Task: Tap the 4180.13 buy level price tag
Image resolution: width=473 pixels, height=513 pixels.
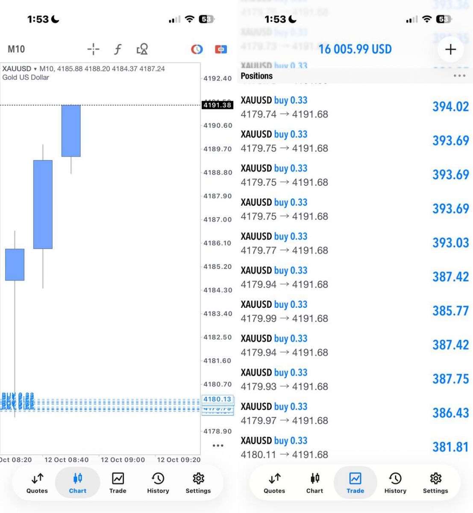Action: click(x=217, y=399)
